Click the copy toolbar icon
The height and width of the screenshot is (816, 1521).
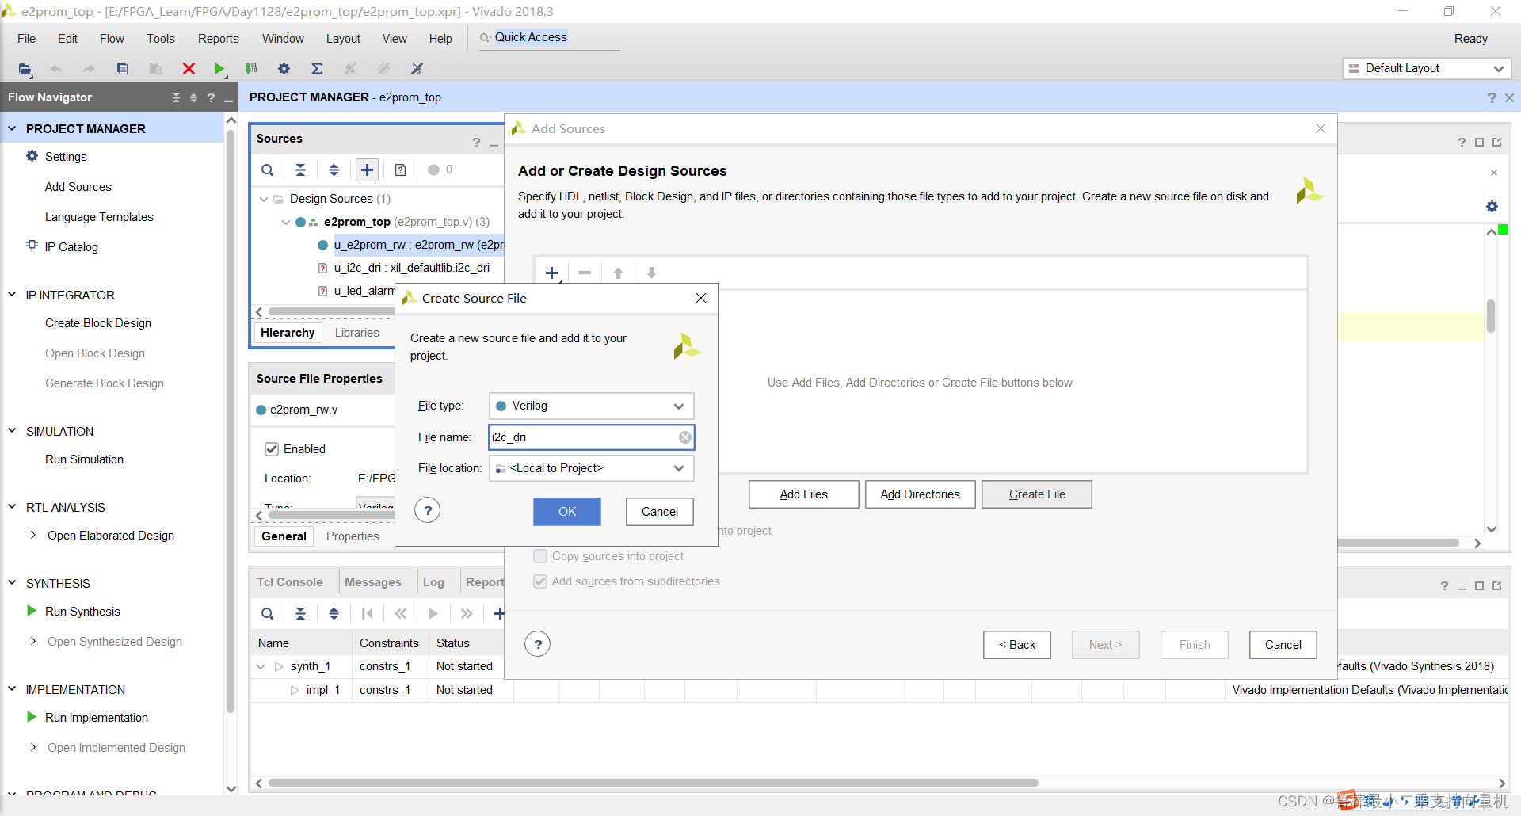click(122, 69)
